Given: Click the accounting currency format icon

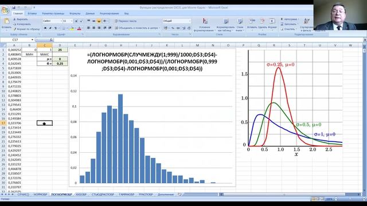Looking at the screenshot, I should 166,28.
